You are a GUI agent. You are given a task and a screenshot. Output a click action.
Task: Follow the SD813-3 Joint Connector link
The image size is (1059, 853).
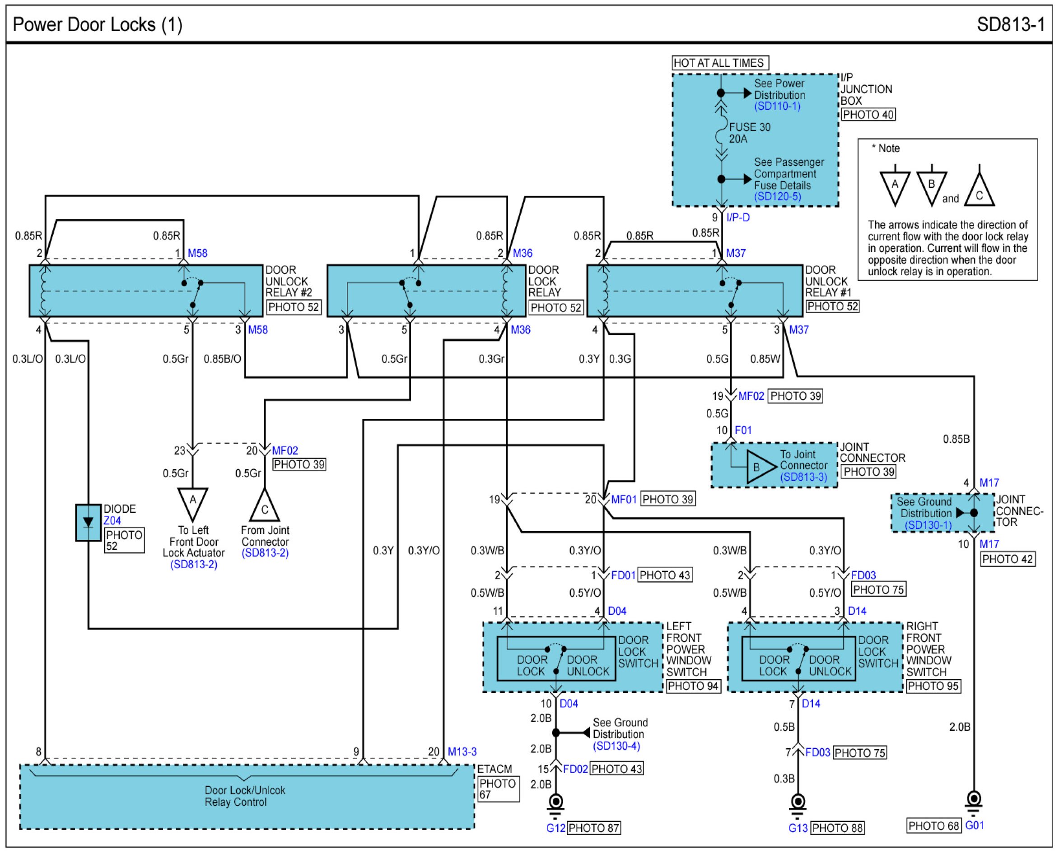[x=803, y=477]
